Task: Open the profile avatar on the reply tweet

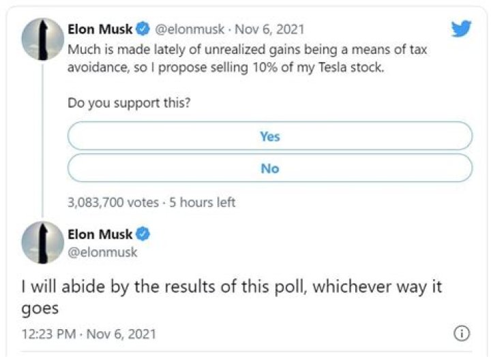Action: tap(43, 243)
